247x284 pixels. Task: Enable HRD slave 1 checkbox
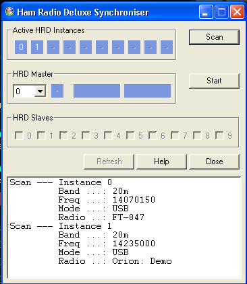(41, 135)
